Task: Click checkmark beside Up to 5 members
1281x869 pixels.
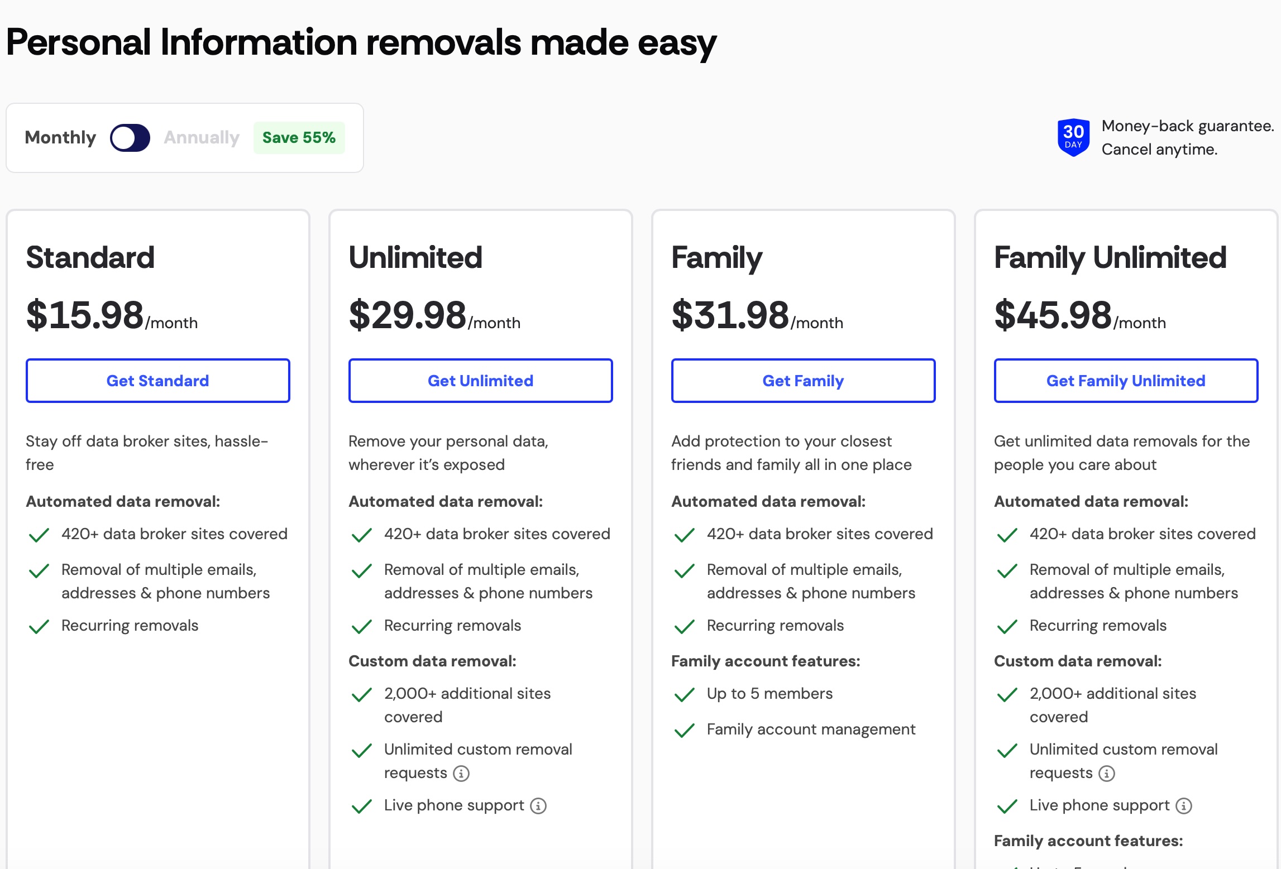Action: point(683,695)
